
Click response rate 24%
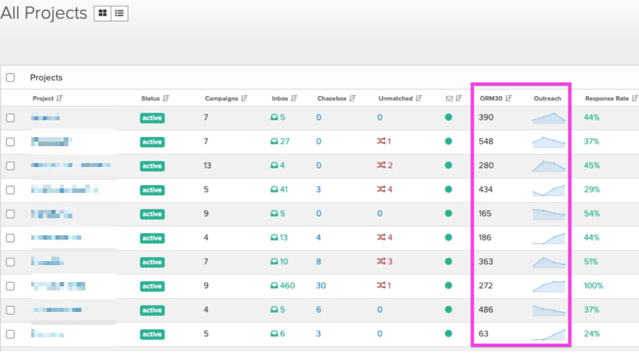tap(592, 334)
